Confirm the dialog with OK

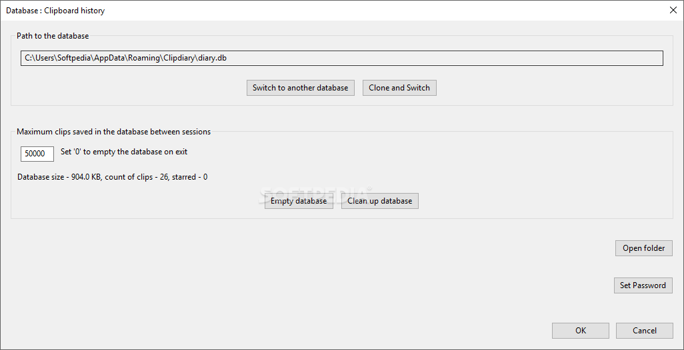581,331
